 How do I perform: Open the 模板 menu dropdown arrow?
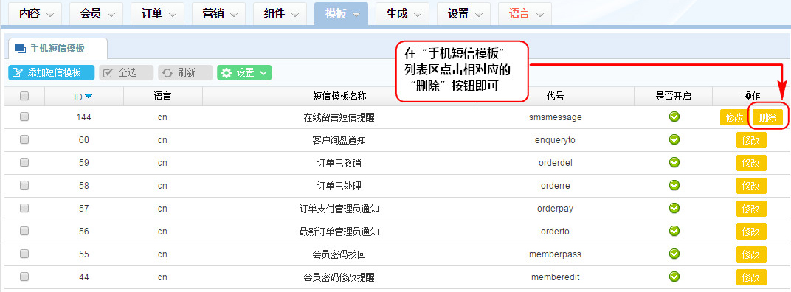(x=356, y=15)
